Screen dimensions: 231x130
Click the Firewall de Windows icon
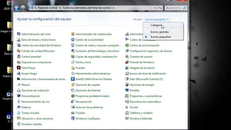(127, 62)
